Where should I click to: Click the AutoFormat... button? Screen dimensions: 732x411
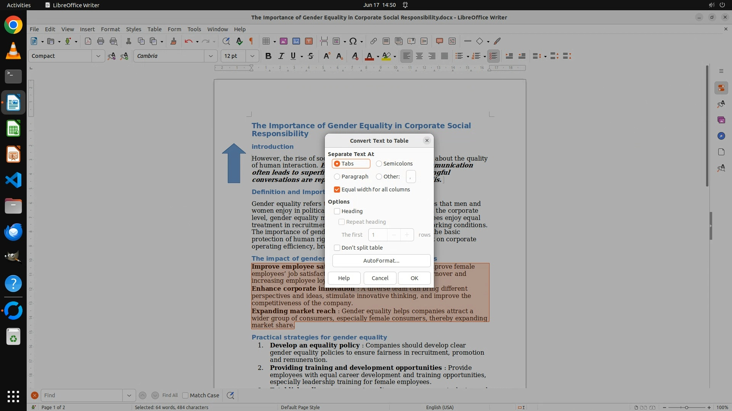pos(381,261)
